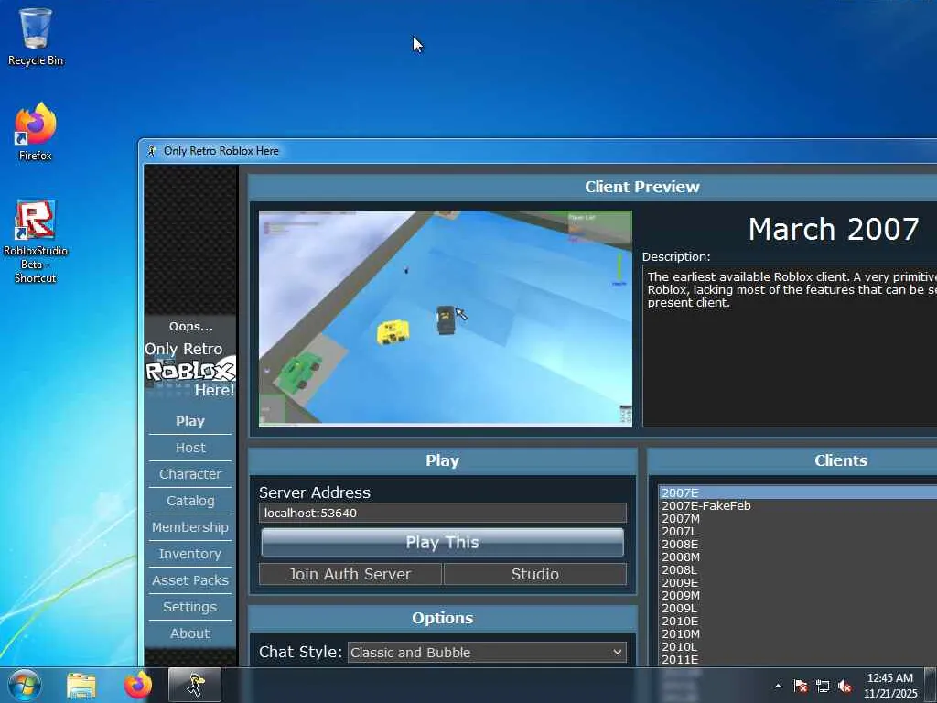Open the RobloxStudio Beta desktop shortcut

tap(36, 242)
